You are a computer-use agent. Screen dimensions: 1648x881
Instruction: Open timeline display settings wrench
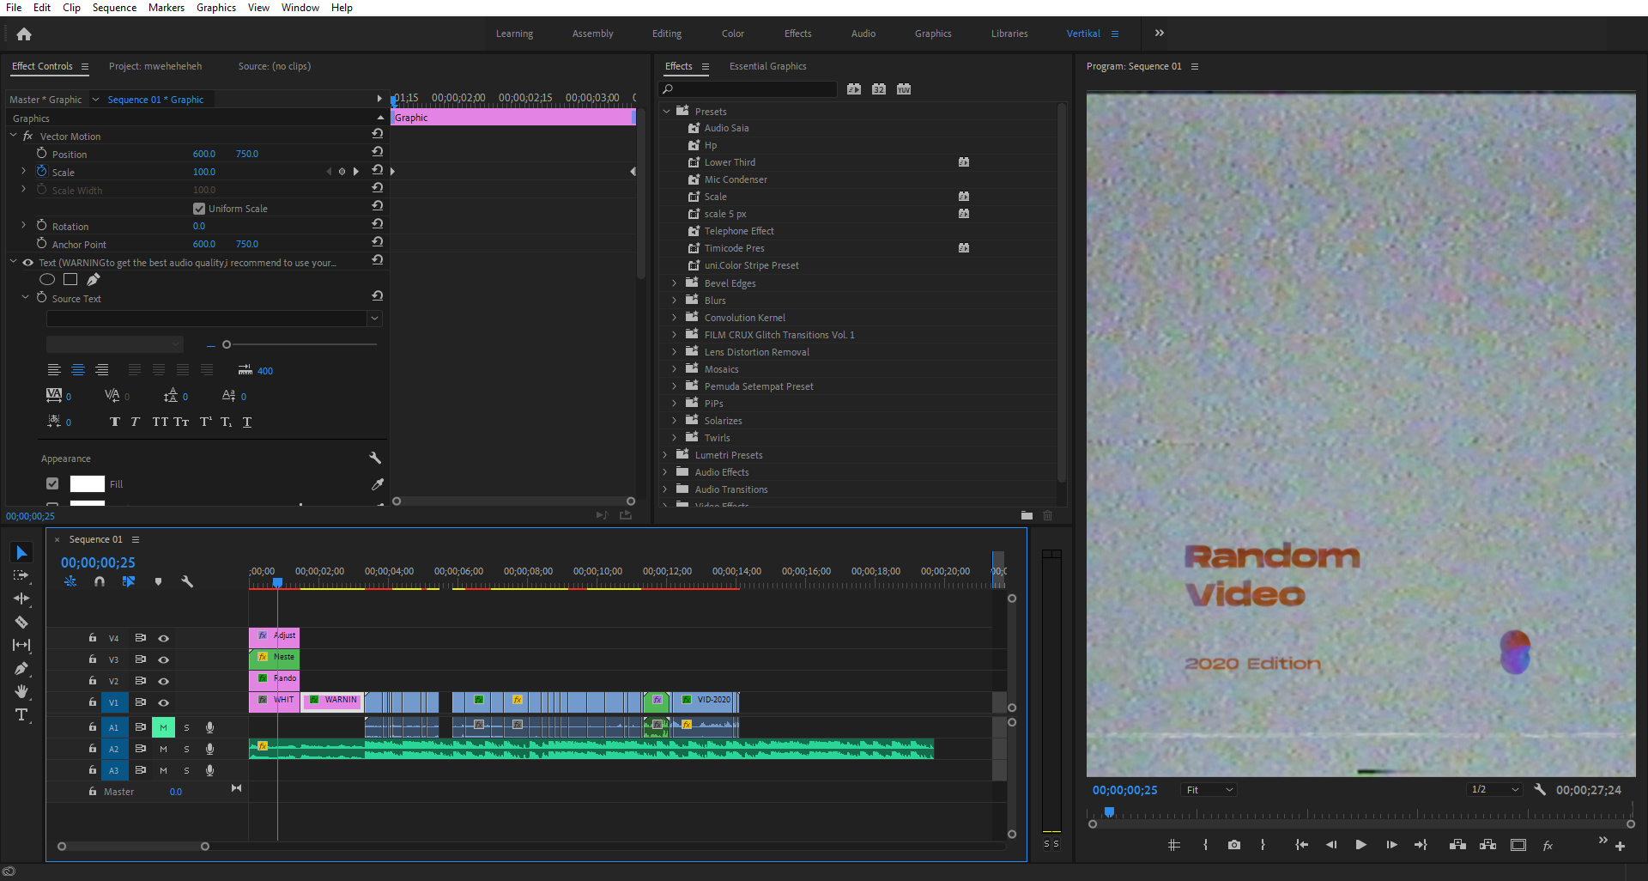coord(187,581)
